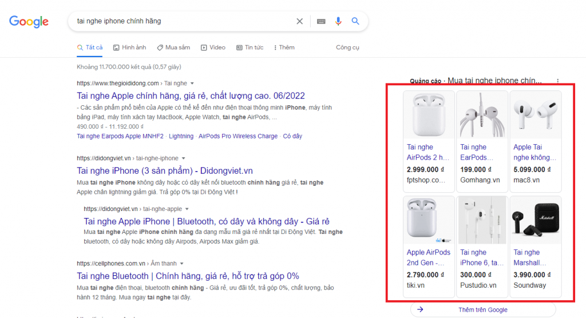Screen dimensions: 586x318
Task: Open the on-screen keyboard icon
Action: coord(321,21)
